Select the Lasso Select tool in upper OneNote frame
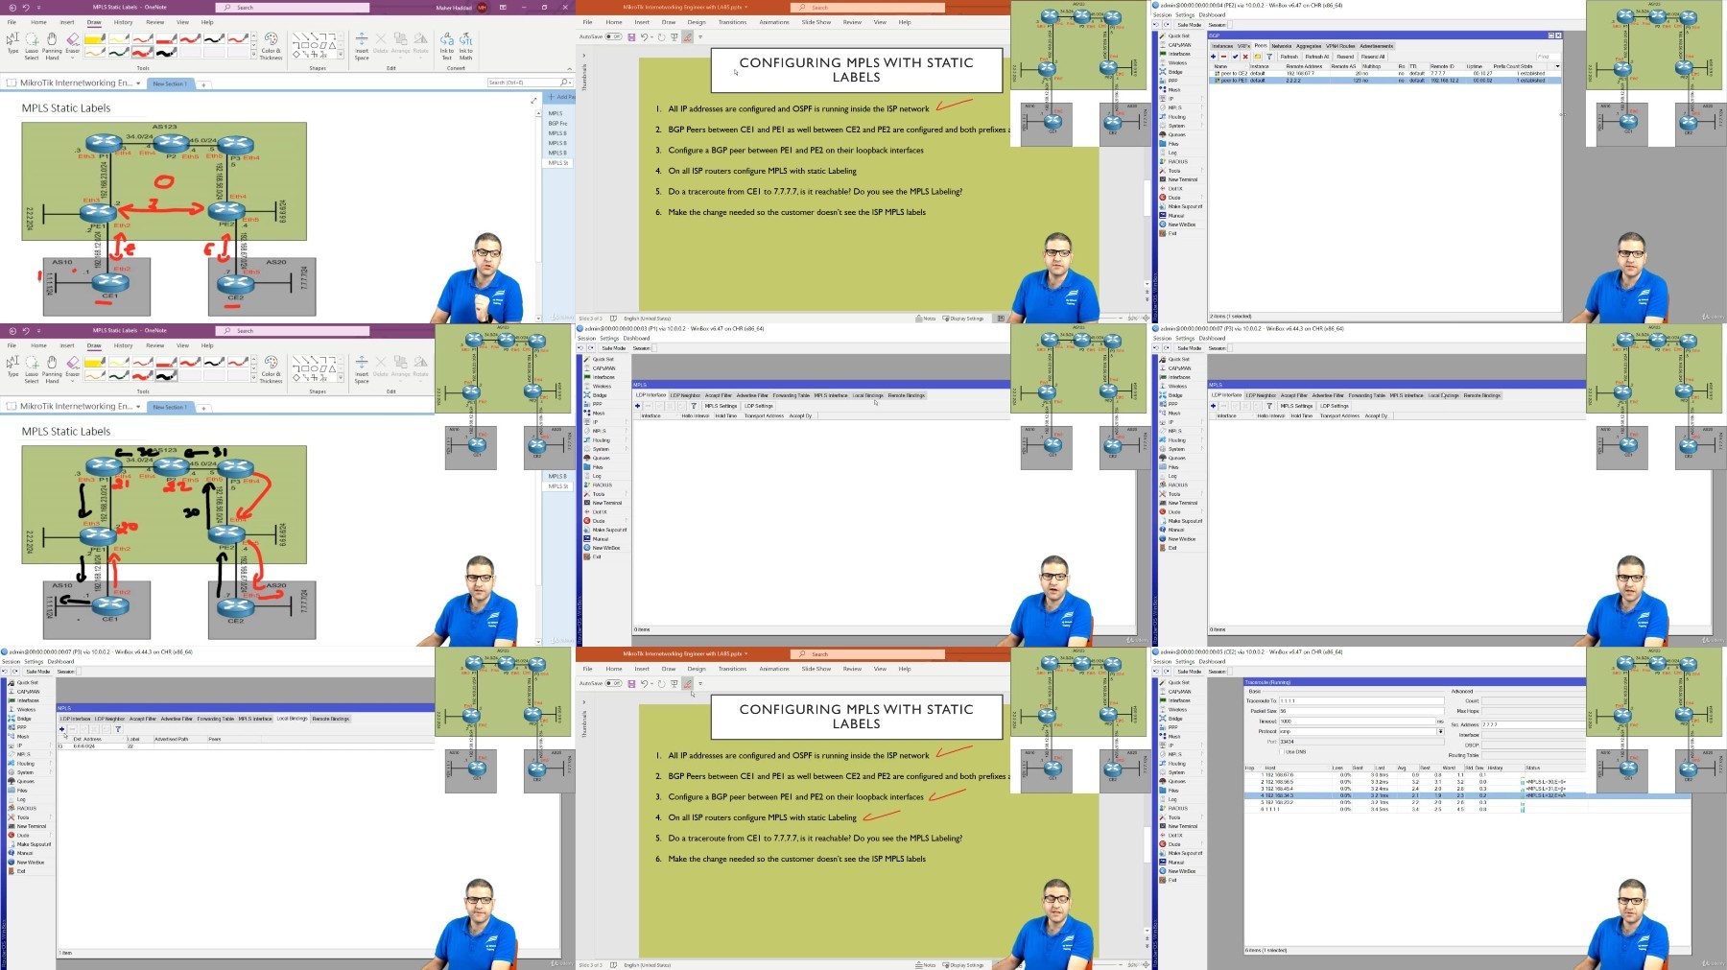Image resolution: width=1727 pixels, height=970 pixels. pos(32,46)
